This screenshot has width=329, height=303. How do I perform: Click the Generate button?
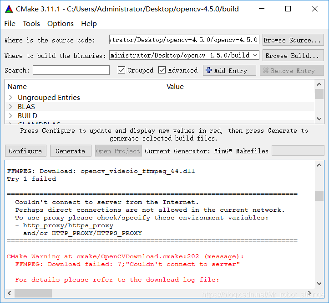click(x=71, y=151)
